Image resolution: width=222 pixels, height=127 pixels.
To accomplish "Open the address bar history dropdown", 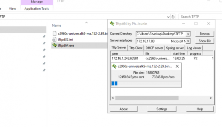I will 168,17.
